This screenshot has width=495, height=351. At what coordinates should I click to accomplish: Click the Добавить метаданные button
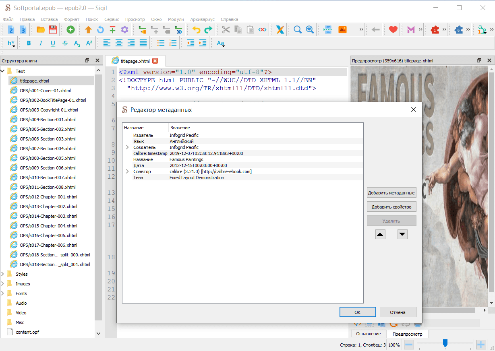point(391,193)
